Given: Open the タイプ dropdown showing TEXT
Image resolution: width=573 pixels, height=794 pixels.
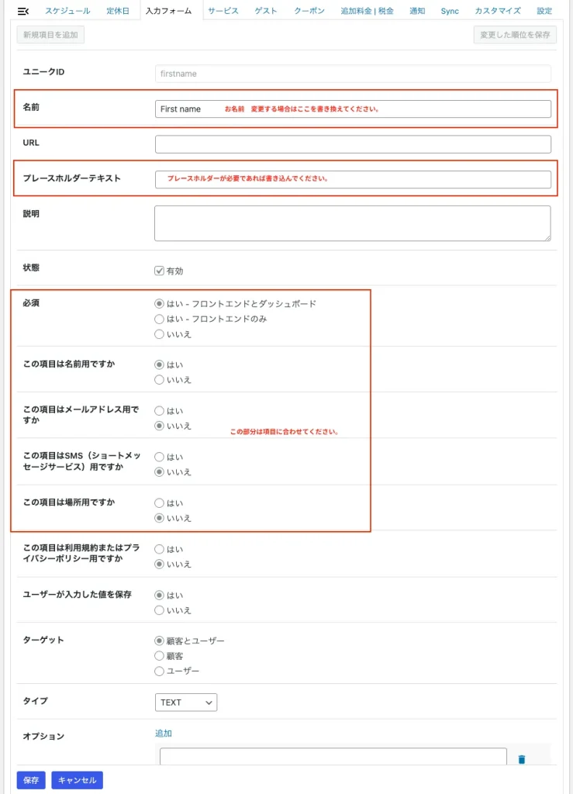Looking at the screenshot, I should point(186,703).
